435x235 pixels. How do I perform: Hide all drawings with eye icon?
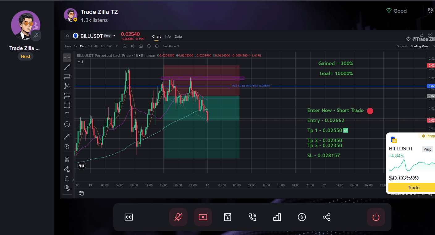[x=67, y=187]
